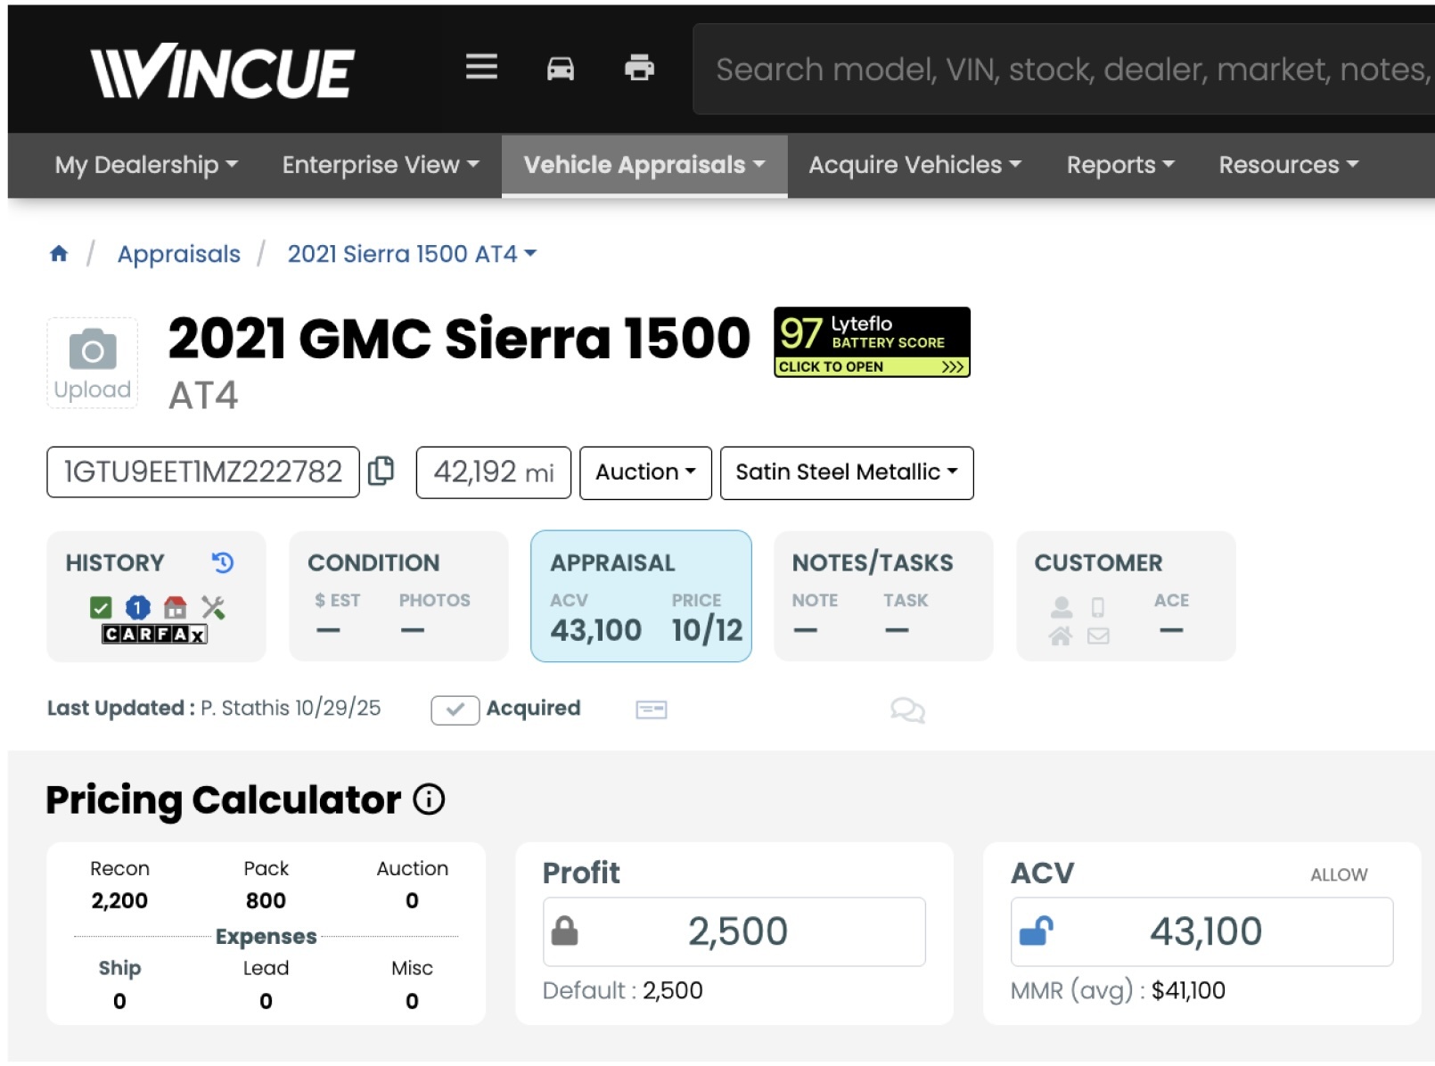Open the history clock-arrow icon
The image size is (1435, 1066).
pos(222,562)
